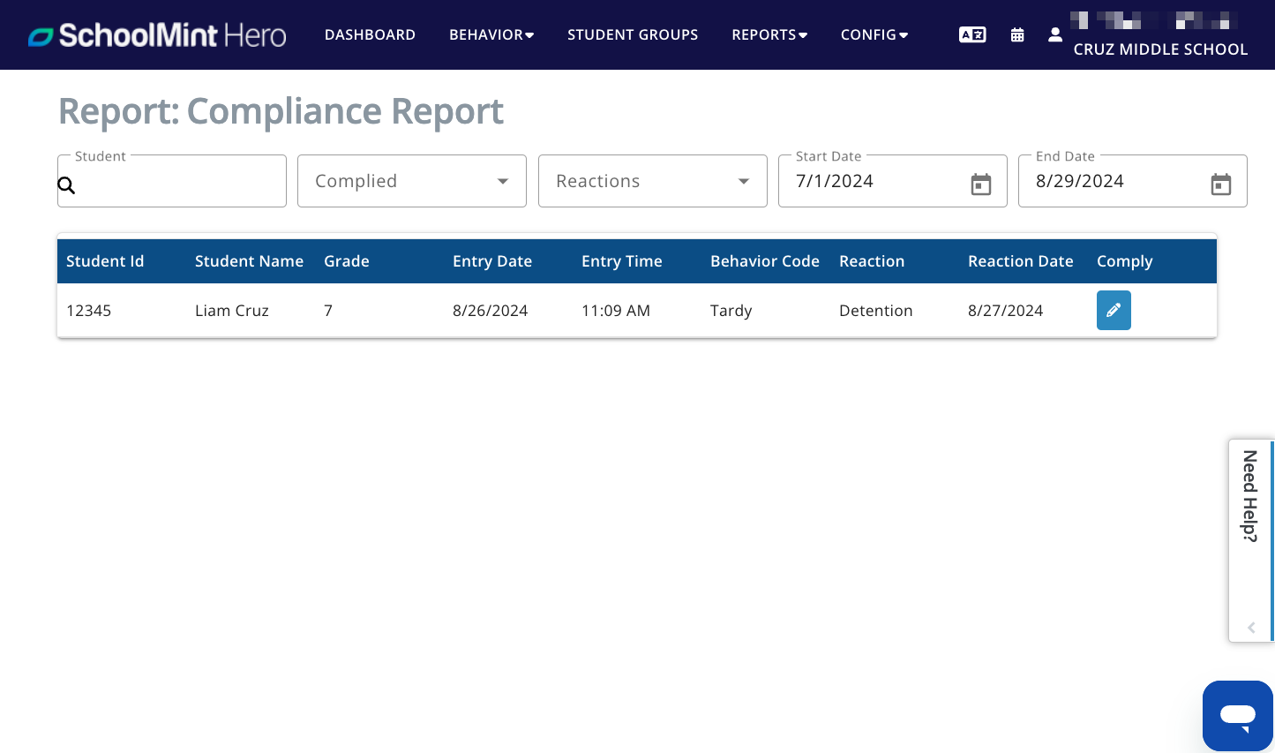
Task: Click the search magnifier in Student field
Action: [66, 185]
